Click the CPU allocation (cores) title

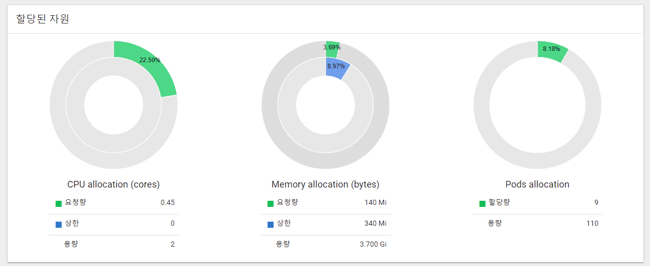click(114, 184)
